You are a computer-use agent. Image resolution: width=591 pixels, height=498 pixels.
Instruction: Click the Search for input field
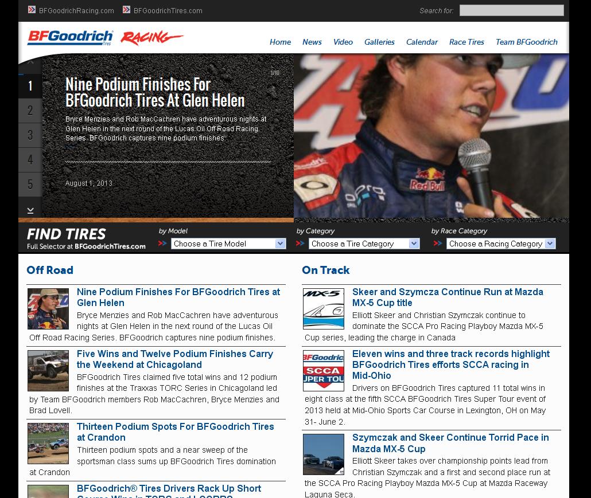pos(511,10)
